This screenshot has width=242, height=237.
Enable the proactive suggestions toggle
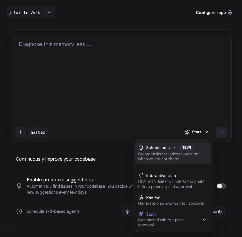pos(221,186)
